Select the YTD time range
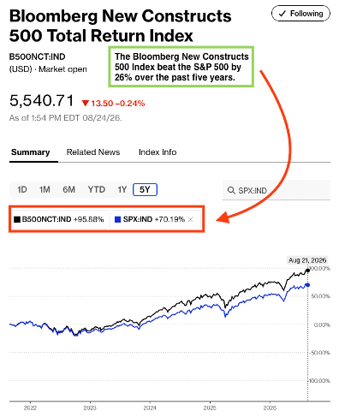 [x=97, y=189]
